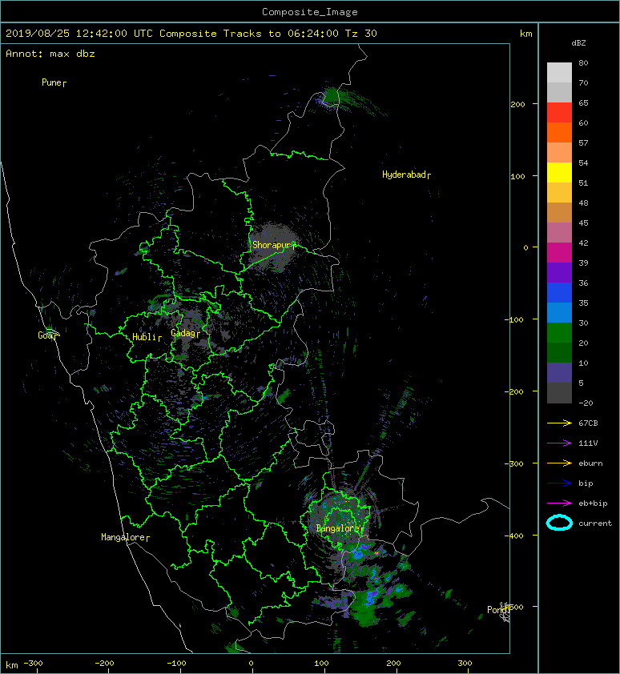Click the Shorapur radar site label
This screenshot has width=620, height=674.
click(274, 245)
